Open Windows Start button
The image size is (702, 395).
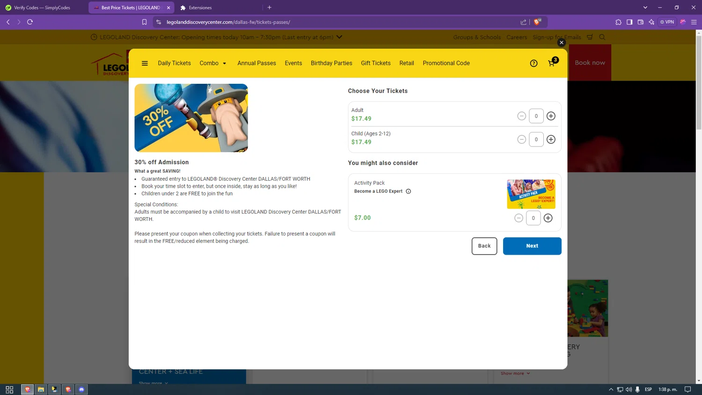click(x=9, y=389)
